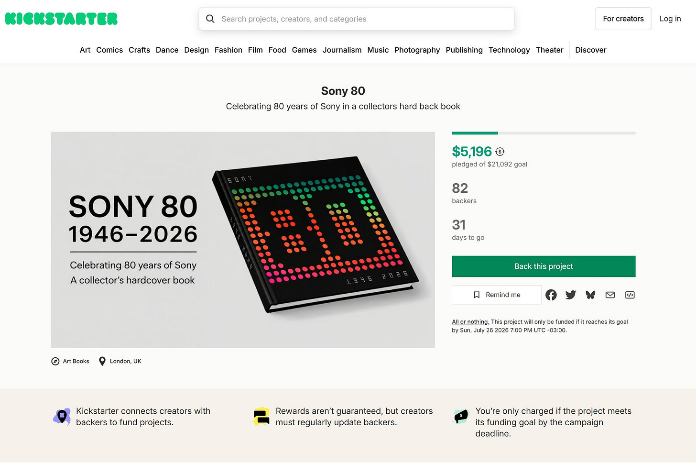Select the Games category
The width and height of the screenshot is (696, 463).
tap(304, 50)
